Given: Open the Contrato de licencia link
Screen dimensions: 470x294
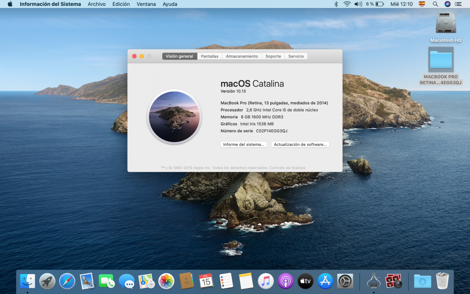Looking at the screenshot, I should [287, 168].
